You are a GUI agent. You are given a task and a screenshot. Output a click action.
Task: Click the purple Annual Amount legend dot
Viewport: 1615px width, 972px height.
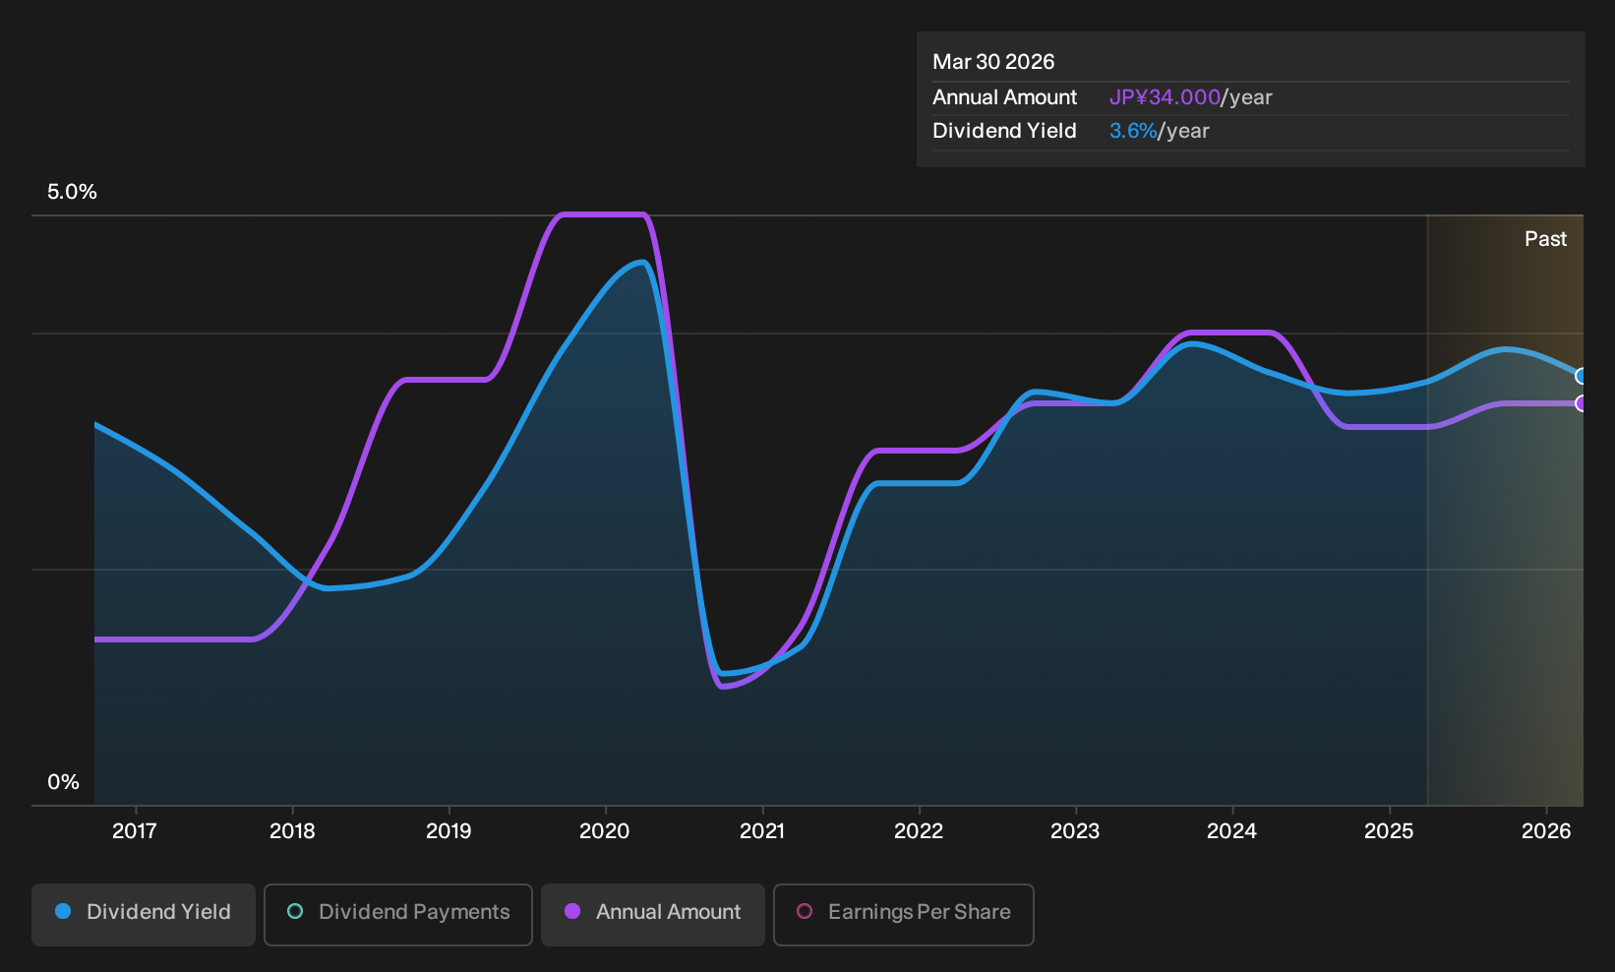(x=572, y=911)
